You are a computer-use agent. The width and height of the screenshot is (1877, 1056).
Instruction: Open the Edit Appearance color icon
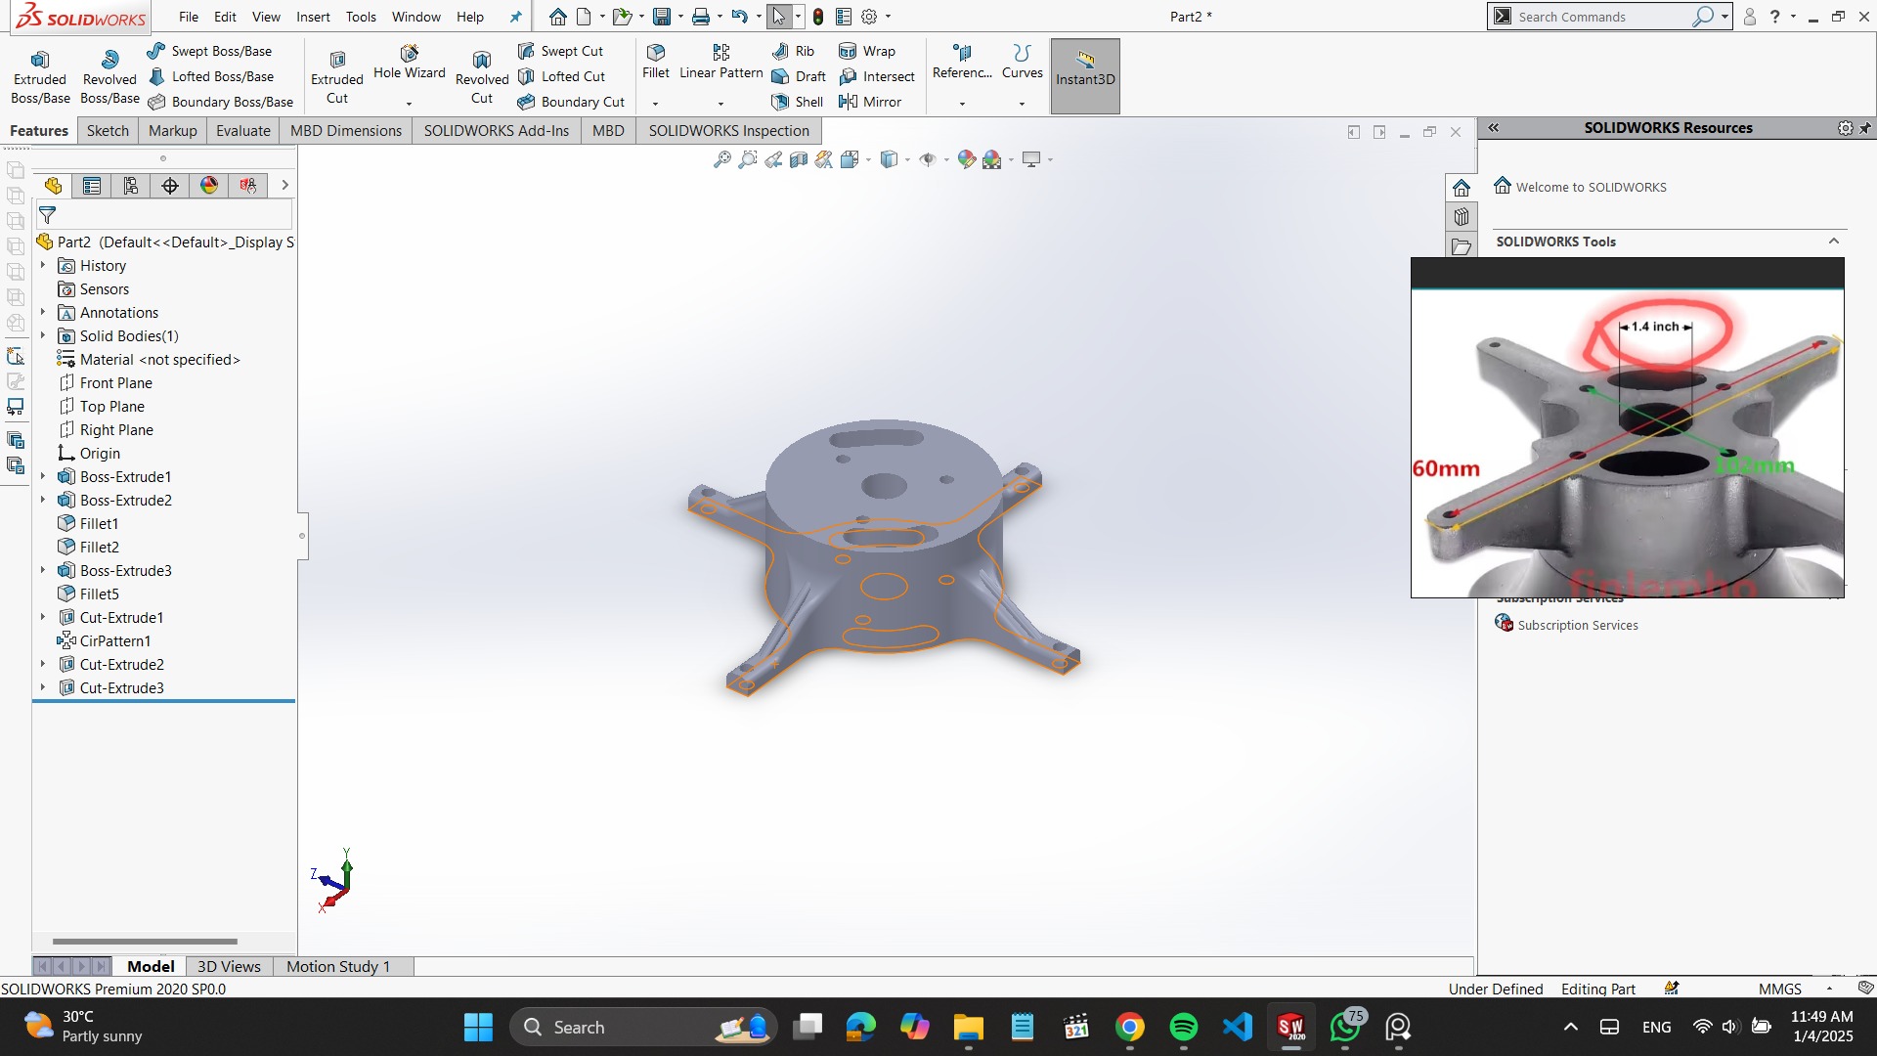click(966, 159)
